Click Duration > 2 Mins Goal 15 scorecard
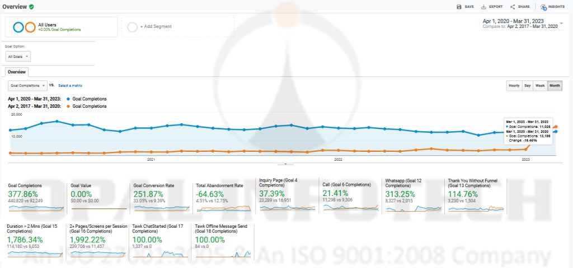Viewport: 573px width, 268px height. 36,241
